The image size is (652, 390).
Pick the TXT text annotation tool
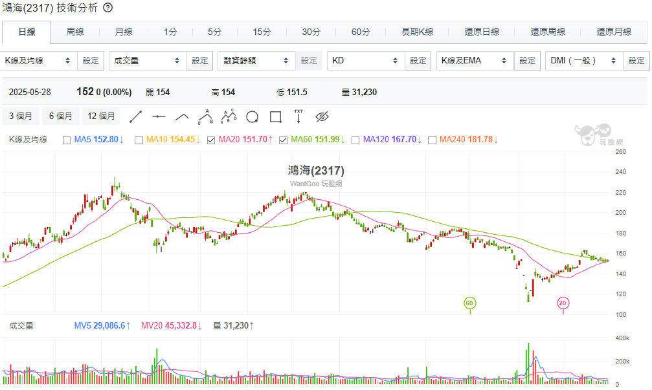coord(298,116)
